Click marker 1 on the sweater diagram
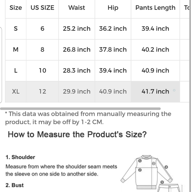 coord(140,161)
